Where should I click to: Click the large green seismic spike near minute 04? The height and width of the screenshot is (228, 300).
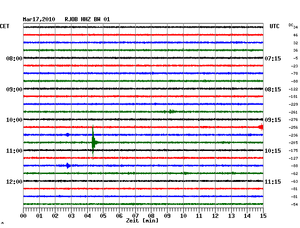pos(93,142)
